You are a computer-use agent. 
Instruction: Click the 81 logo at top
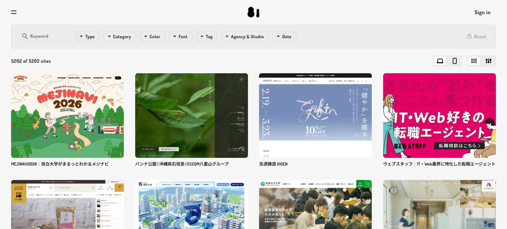[x=253, y=12]
